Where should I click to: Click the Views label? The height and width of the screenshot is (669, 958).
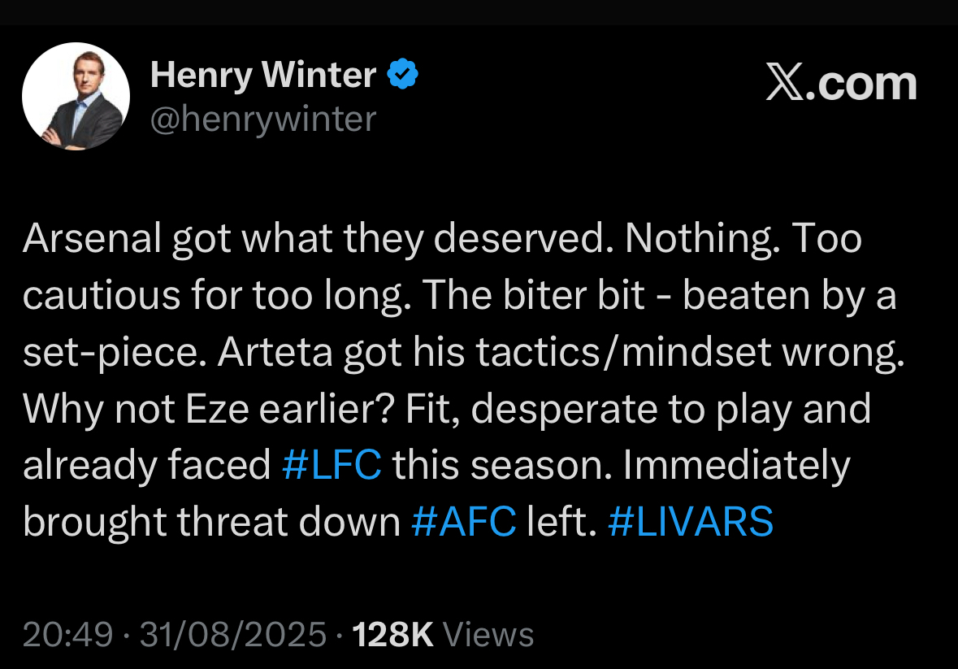pos(490,634)
